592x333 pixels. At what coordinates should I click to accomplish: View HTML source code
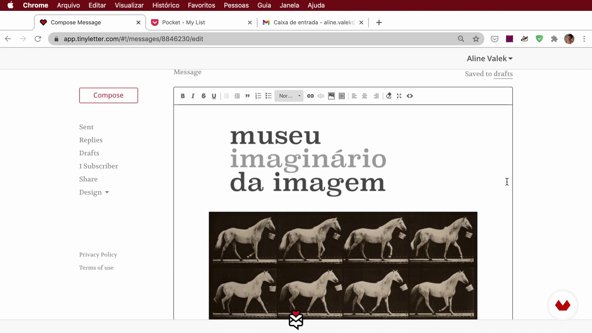tap(410, 96)
